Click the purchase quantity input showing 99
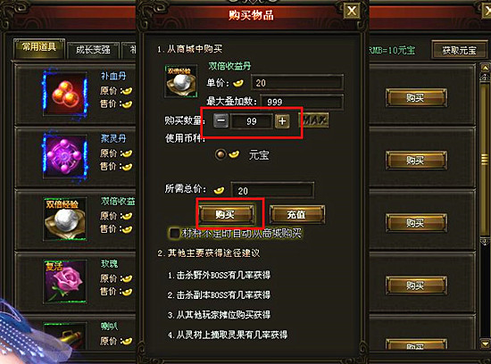 [252, 121]
